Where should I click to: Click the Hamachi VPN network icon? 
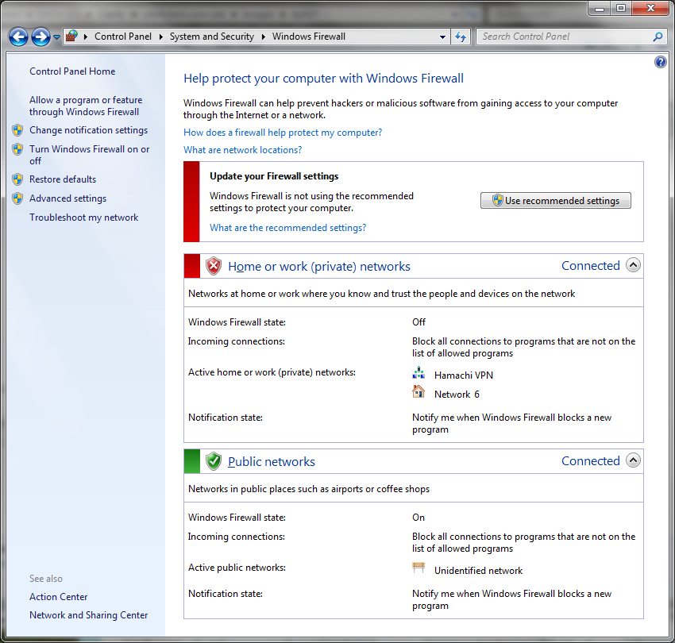point(418,373)
